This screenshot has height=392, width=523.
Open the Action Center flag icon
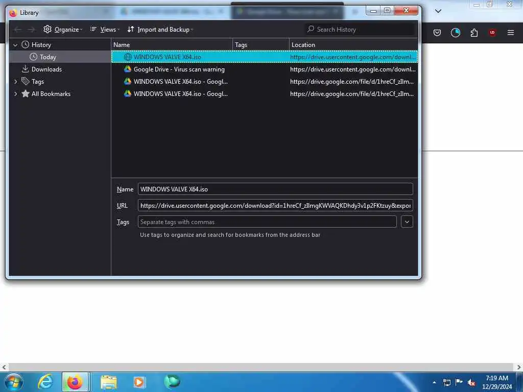click(x=459, y=382)
